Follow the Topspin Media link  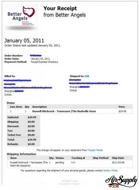95,150
